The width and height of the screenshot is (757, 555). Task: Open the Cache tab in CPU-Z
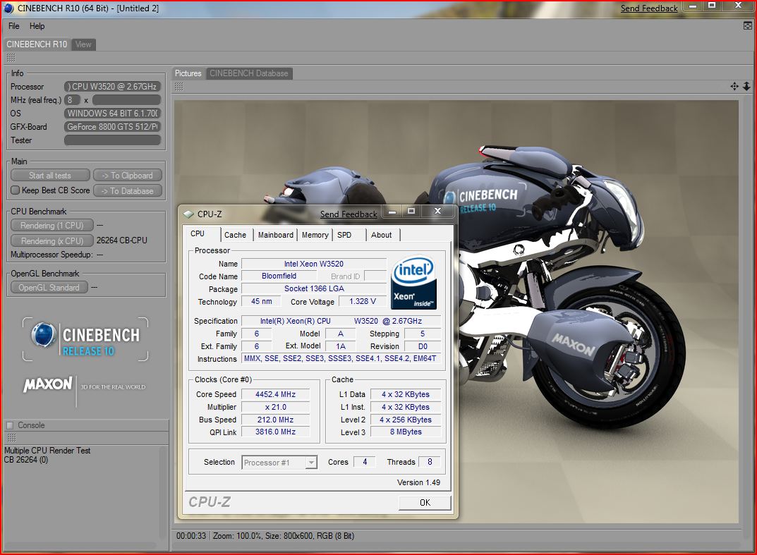[x=235, y=235]
